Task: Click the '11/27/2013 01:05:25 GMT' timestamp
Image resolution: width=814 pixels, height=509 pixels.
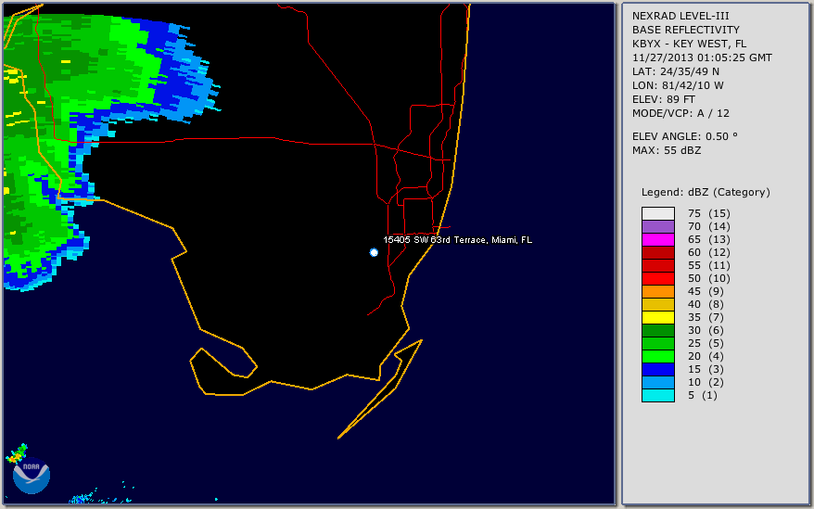Action: [x=702, y=57]
